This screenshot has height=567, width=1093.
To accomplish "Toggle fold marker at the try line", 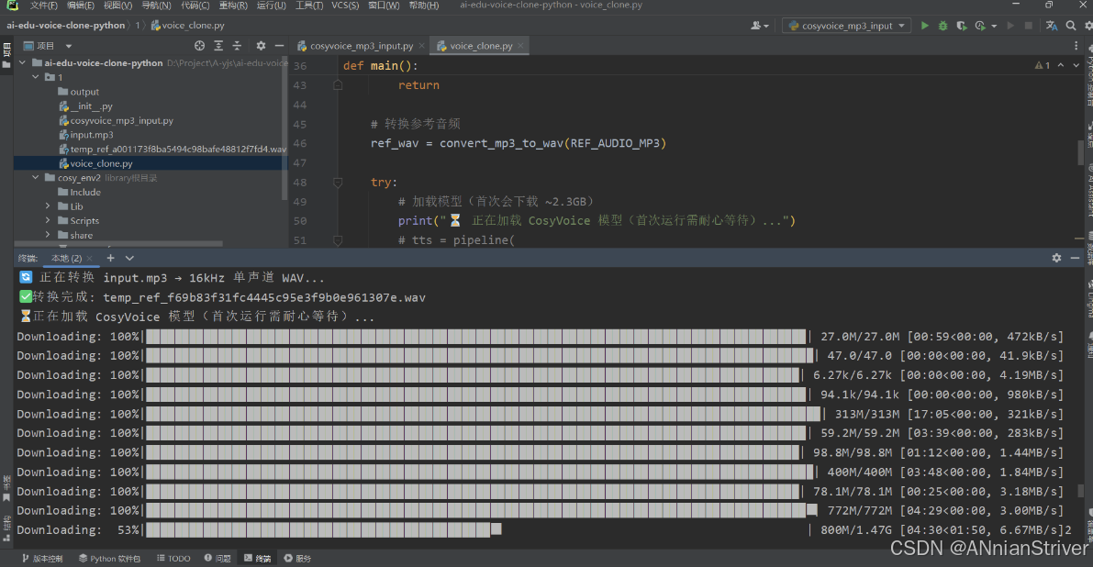I will [x=338, y=183].
